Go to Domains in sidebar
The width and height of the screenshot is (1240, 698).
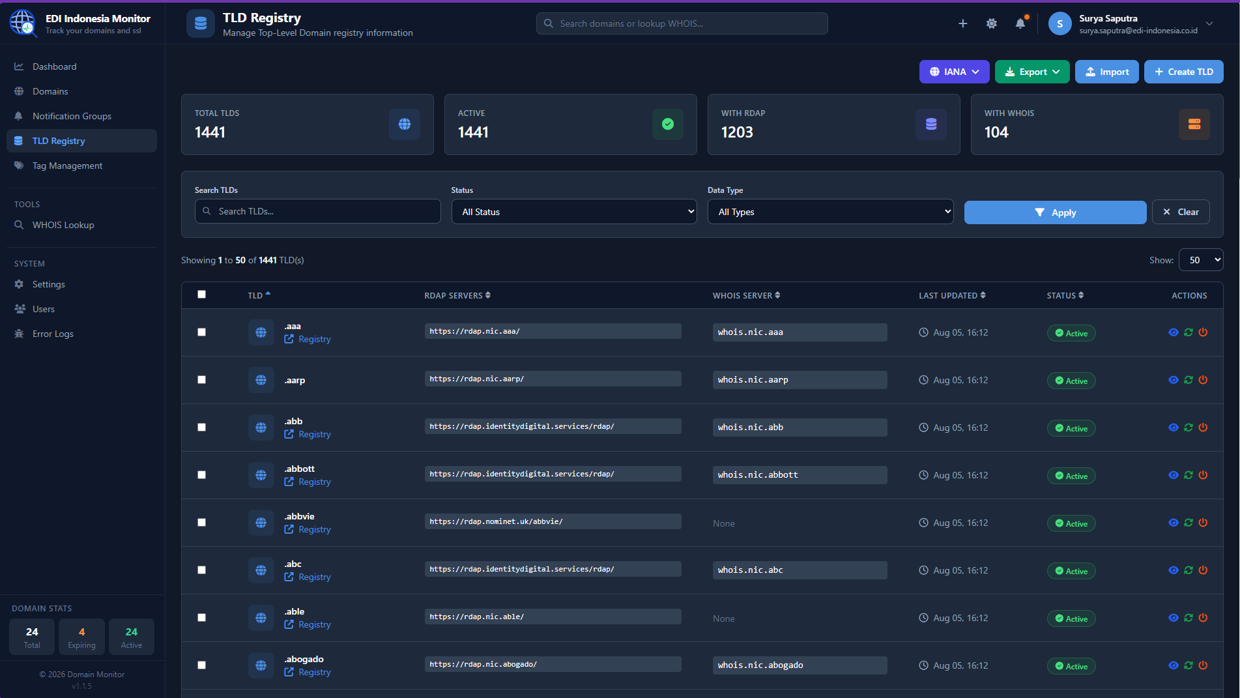[x=81, y=91]
